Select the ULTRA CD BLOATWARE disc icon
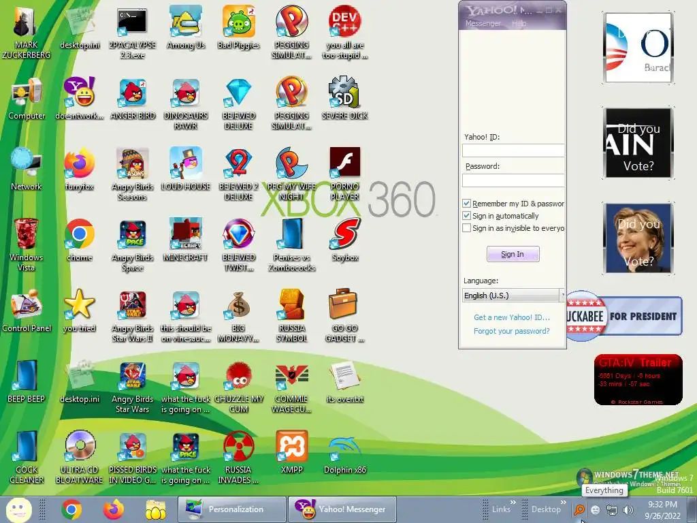Screen dimensions: 697x523 click(80, 457)
